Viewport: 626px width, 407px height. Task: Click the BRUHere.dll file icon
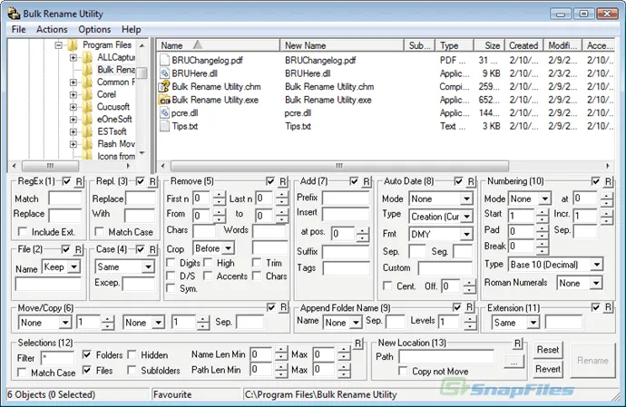point(164,73)
